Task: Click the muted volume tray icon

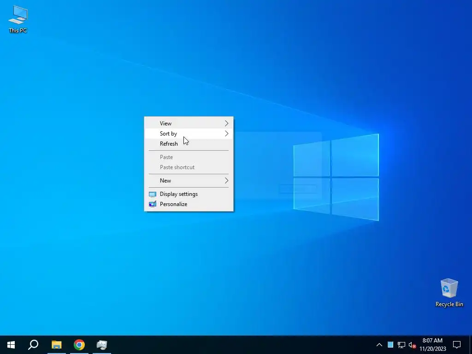Action: click(412, 345)
